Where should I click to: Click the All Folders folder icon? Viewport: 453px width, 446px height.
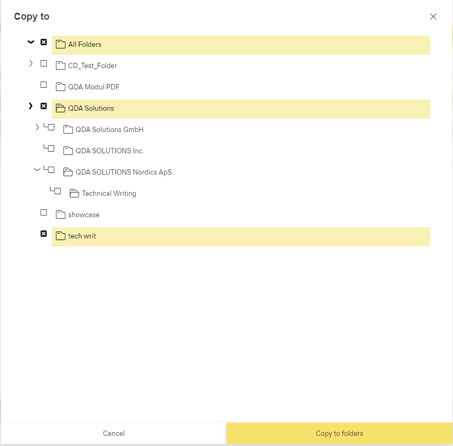(60, 45)
